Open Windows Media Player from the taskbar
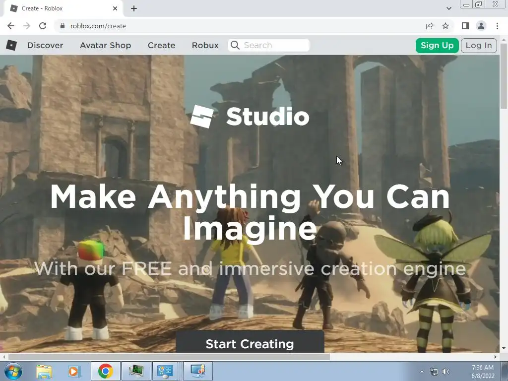508x381 pixels. click(x=74, y=371)
